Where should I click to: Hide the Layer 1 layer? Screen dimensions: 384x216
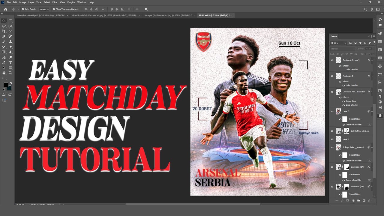pos(332,139)
